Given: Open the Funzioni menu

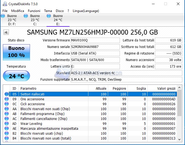Looking at the screenshot, I should click(34, 11).
